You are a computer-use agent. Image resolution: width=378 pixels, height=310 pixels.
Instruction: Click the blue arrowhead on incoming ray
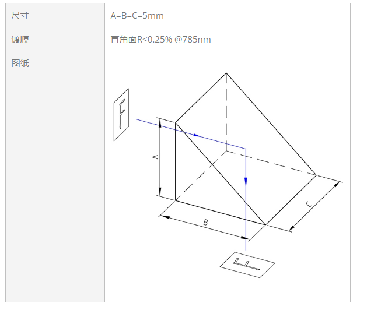[x=197, y=135]
